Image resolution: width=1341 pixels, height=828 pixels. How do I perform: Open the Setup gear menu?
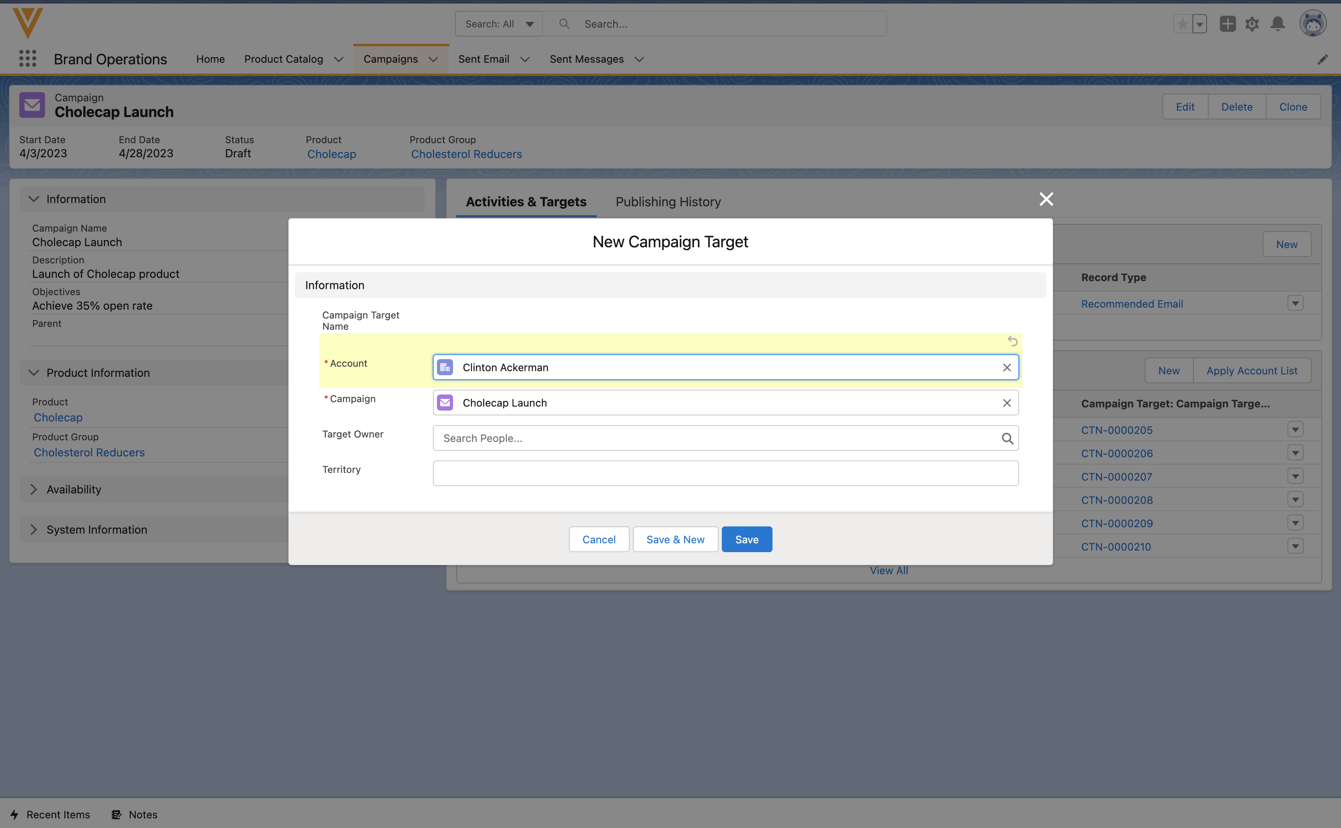[x=1252, y=24]
